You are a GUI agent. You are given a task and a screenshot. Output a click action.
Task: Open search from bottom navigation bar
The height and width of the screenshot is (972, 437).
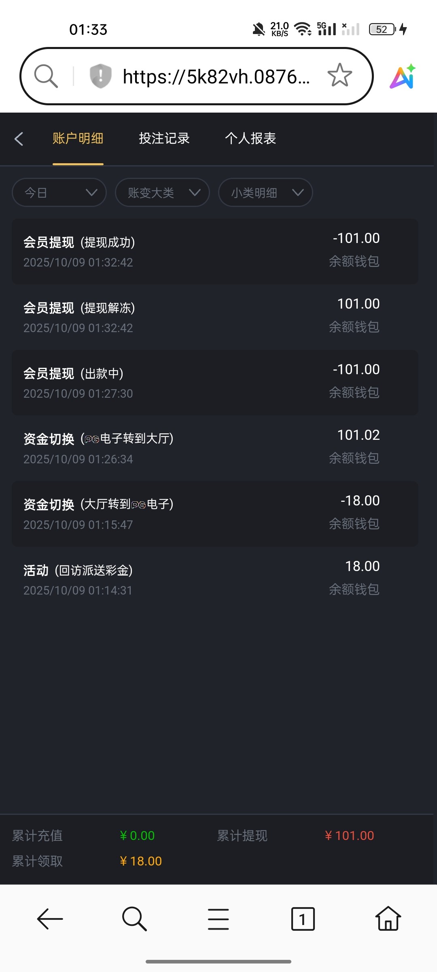click(134, 919)
